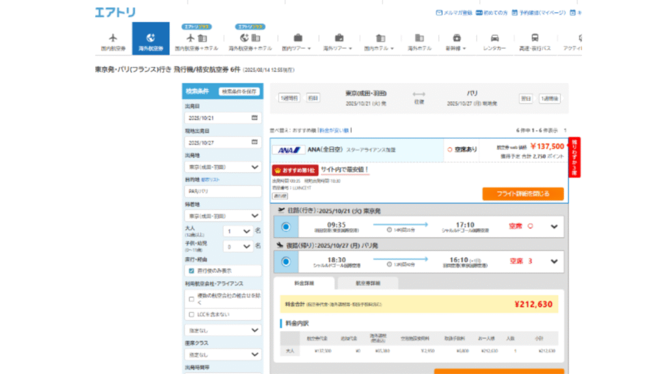
Task: Open calendar icon for 出発日 2025/10/21
Action: (x=254, y=118)
